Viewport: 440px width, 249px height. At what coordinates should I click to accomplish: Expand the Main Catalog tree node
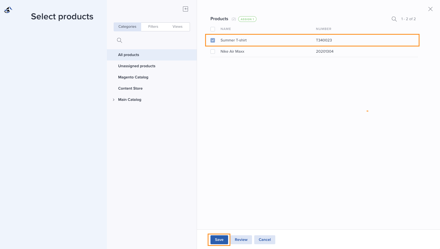click(x=114, y=100)
